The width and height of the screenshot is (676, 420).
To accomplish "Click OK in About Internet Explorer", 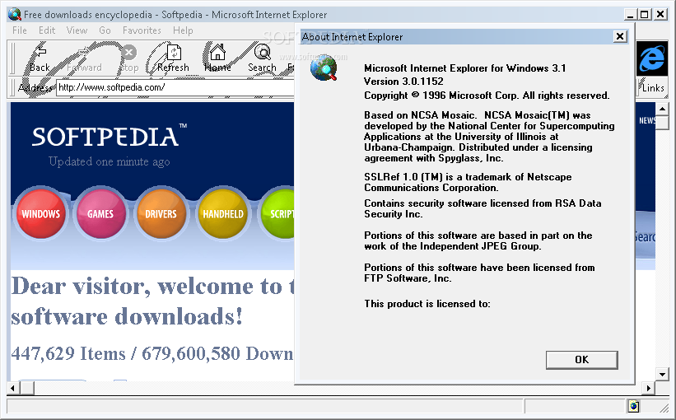I will pyautogui.click(x=581, y=360).
